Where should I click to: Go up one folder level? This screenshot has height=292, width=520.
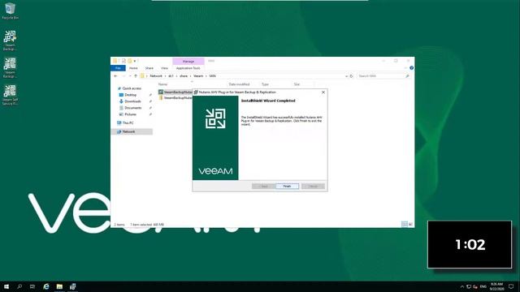pos(136,76)
